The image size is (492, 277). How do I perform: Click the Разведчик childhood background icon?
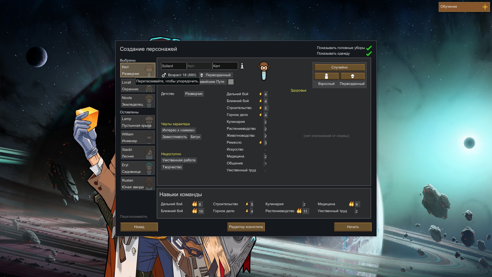pos(194,94)
